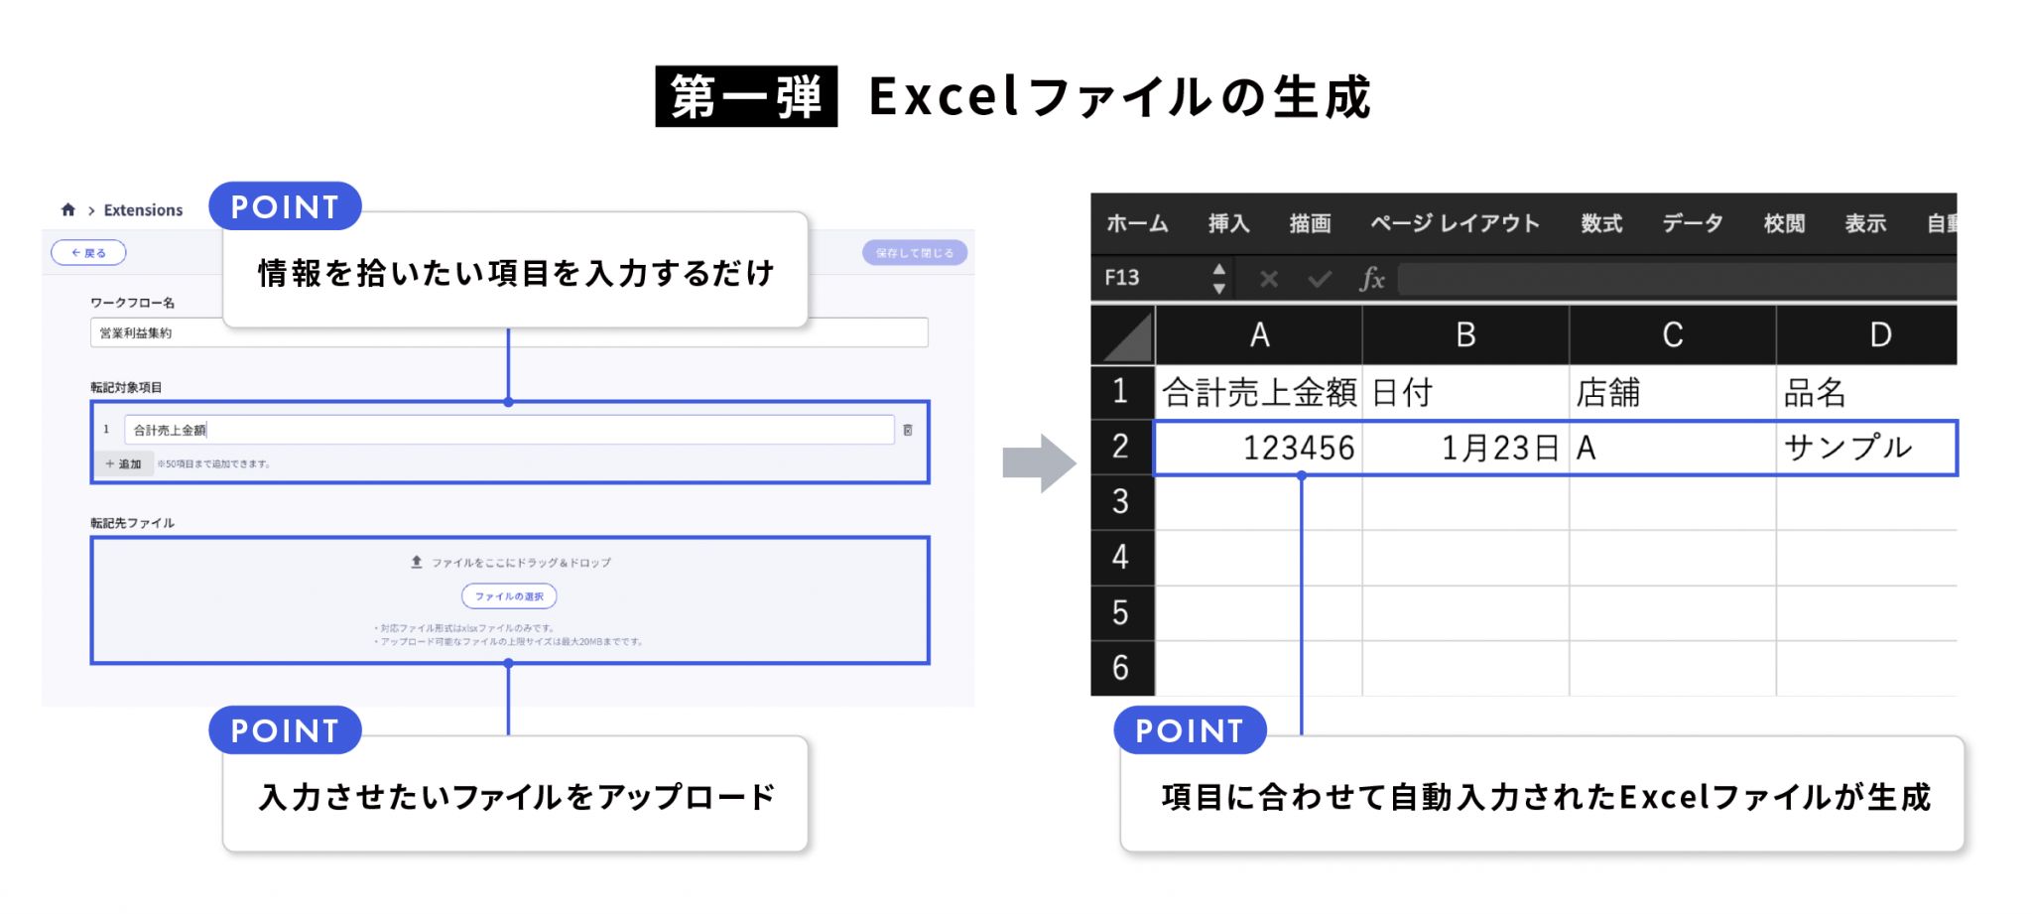
Task: Click the cancel (×) icon beside the formula bar
Action: pos(1267,279)
